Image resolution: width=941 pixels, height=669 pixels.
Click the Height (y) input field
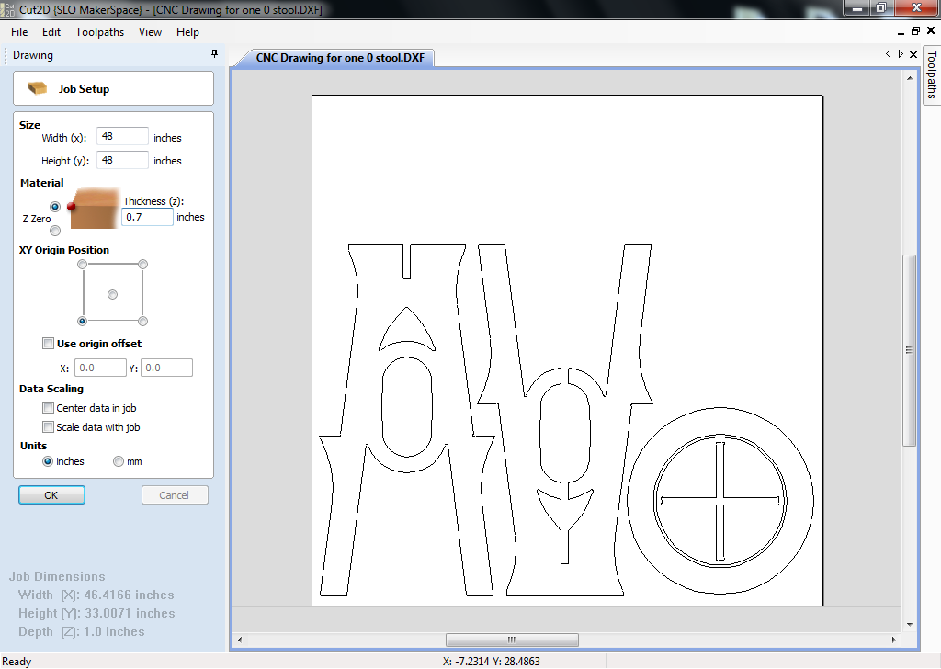coord(122,160)
